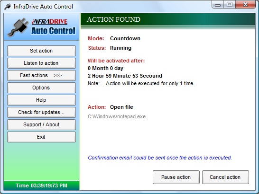This screenshot has height=194, width=259.
Task: Open Support / About page
Action: point(41,124)
